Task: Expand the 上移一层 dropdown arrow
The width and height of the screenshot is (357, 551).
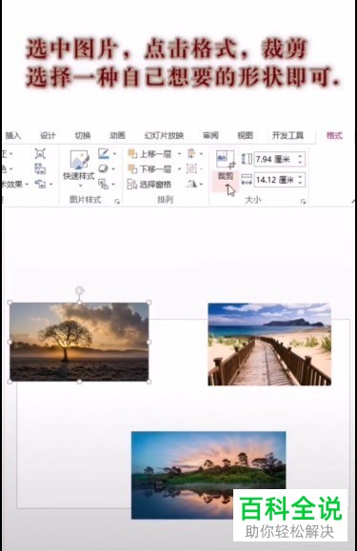Action: pyautogui.click(x=180, y=154)
